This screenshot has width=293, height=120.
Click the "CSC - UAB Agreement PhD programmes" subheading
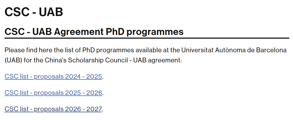[94, 32]
